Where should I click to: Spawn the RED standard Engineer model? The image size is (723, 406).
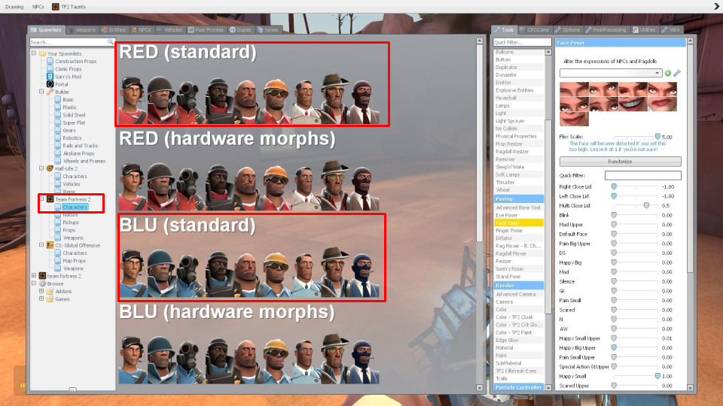coord(276,101)
